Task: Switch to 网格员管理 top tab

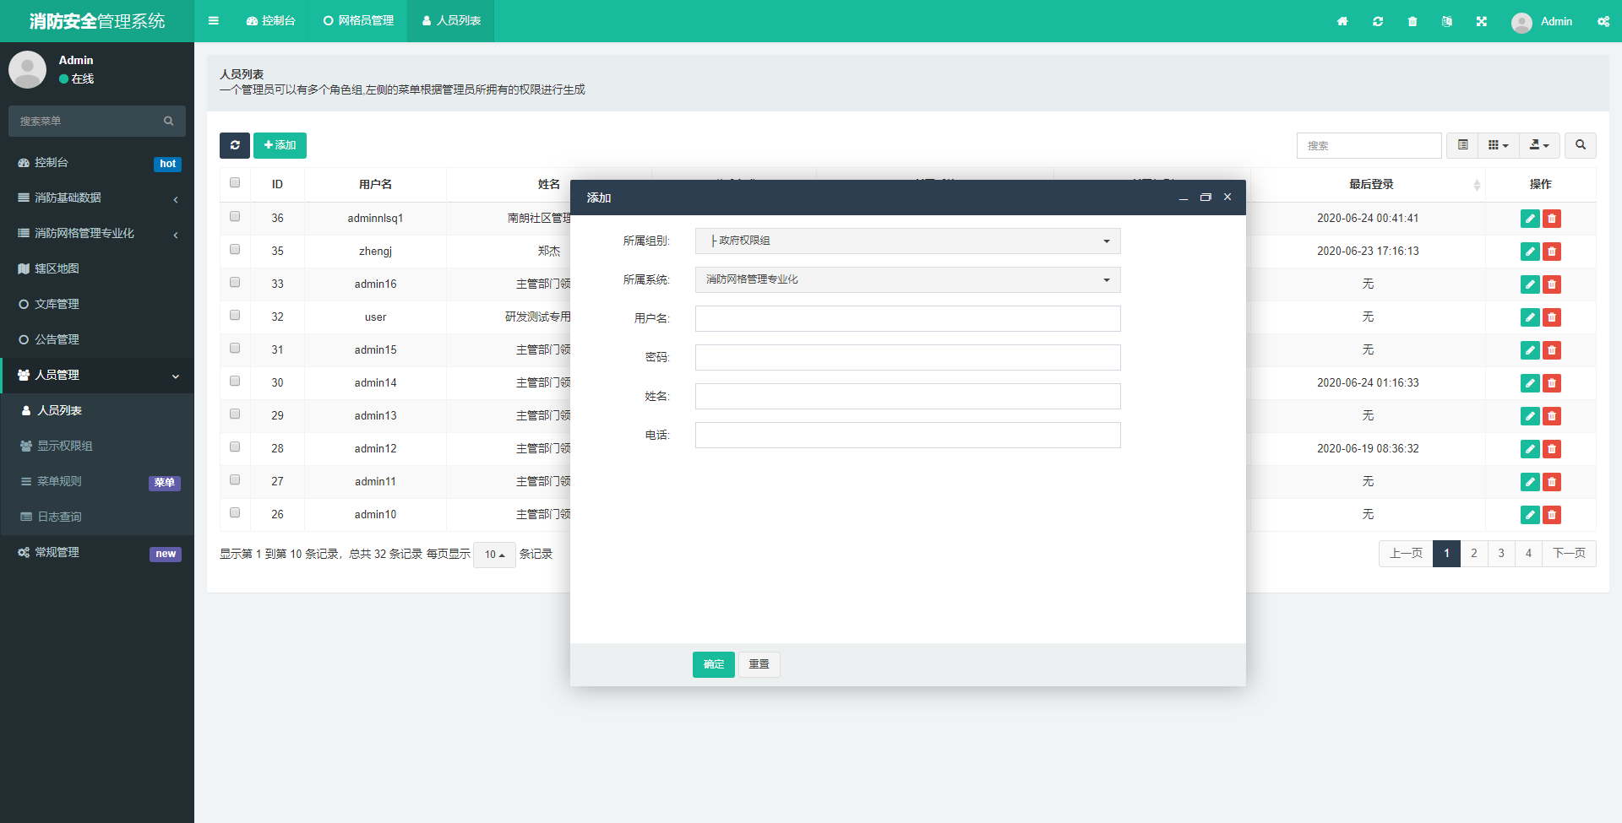Action: click(x=358, y=21)
